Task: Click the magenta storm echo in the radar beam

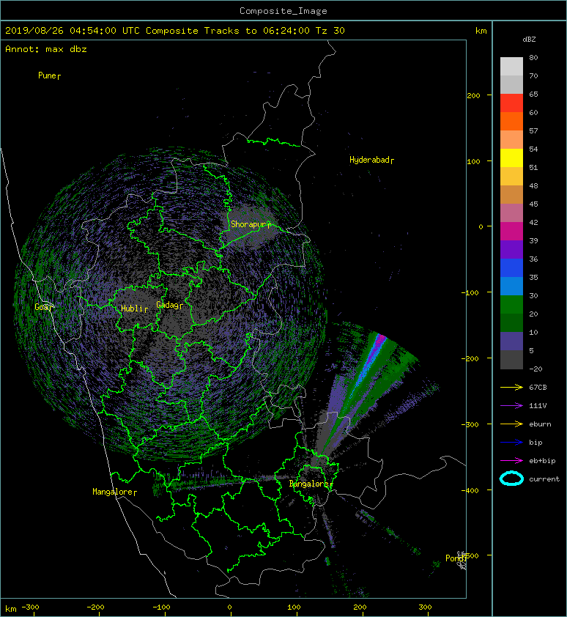Action: click(379, 341)
